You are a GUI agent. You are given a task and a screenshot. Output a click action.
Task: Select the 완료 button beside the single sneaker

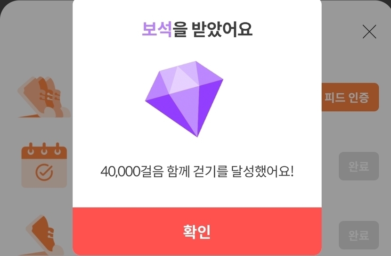coord(358,235)
